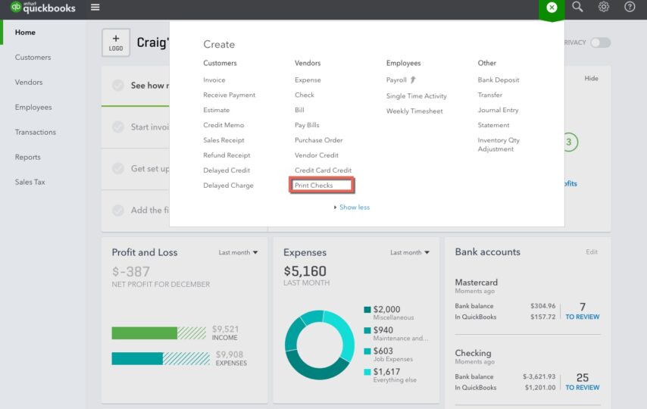Viewport: 647px width, 409px height.
Task: Create a Sales Receipt
Action: click(223, 140)
